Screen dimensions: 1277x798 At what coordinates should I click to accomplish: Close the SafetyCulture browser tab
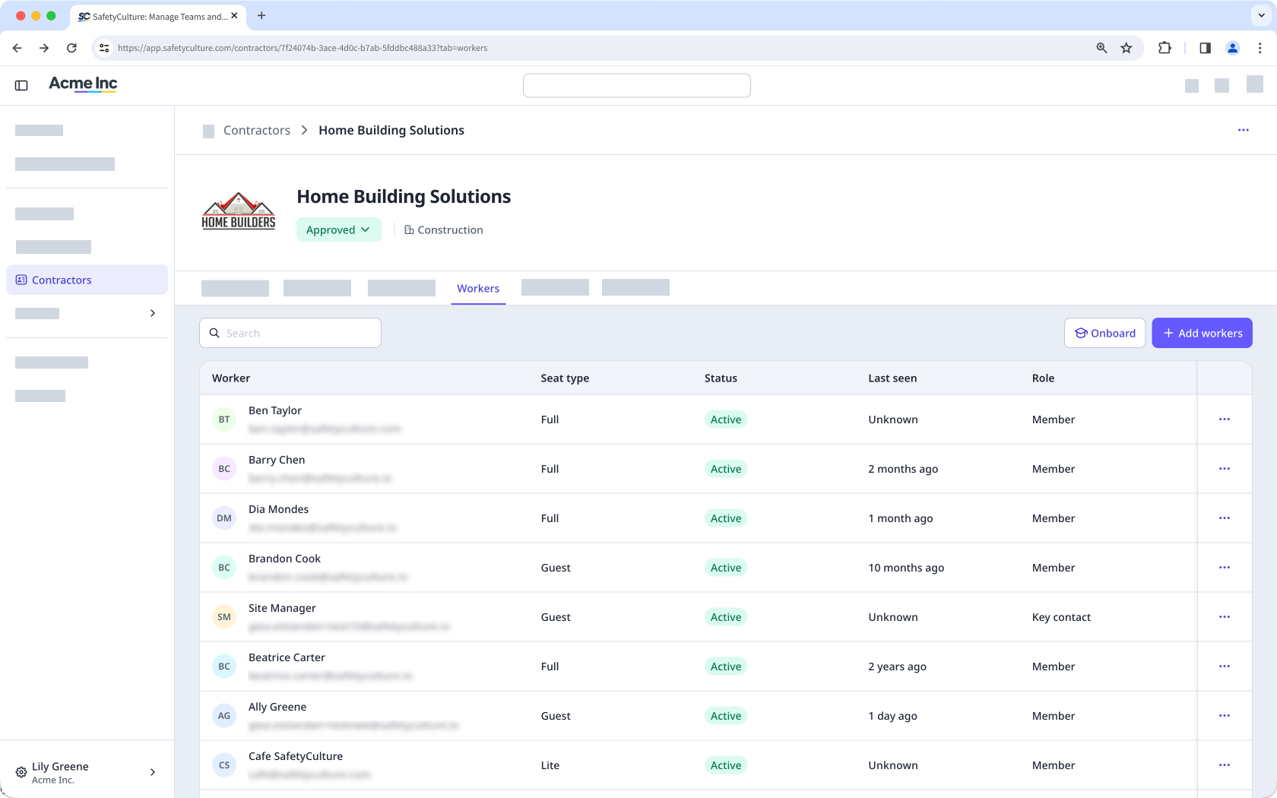tap(234, 15)
